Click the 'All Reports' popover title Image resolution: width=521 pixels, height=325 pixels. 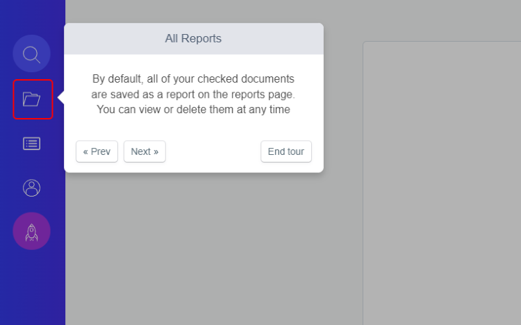click(193, 39)
